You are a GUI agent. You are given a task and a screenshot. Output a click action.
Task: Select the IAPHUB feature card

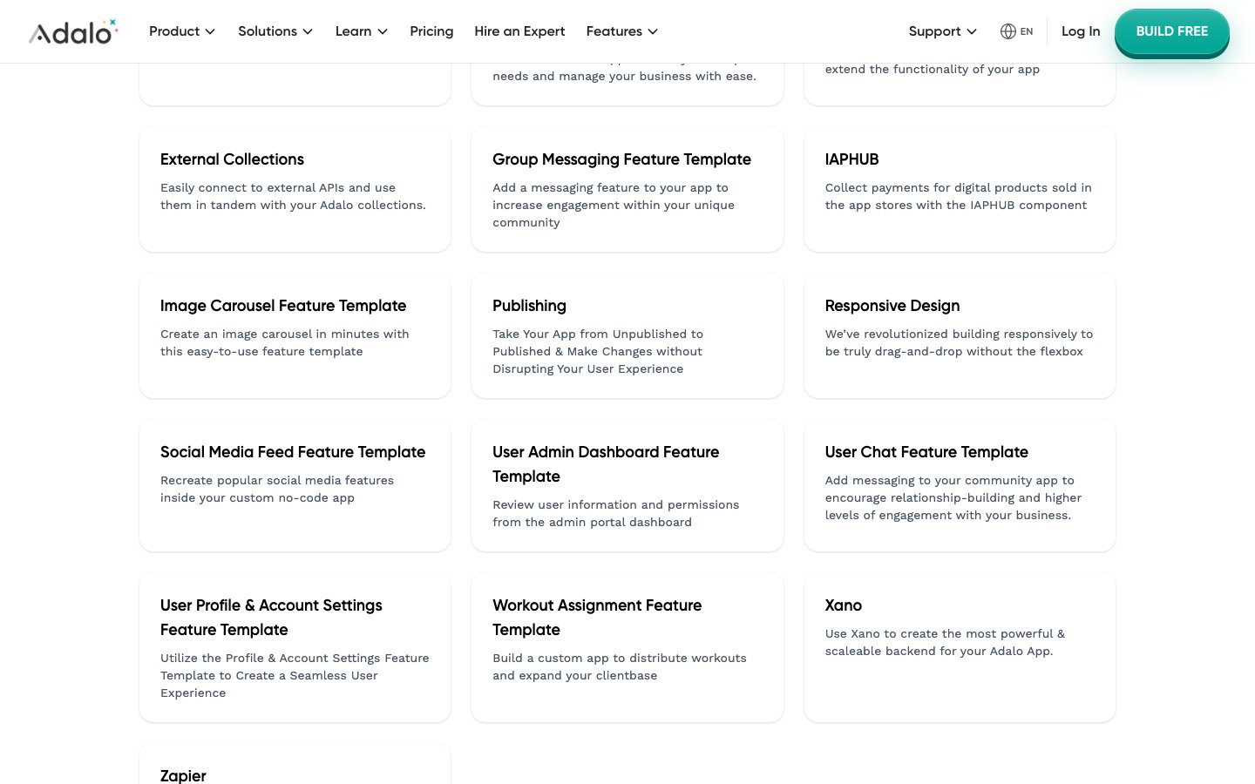point(959,189)
